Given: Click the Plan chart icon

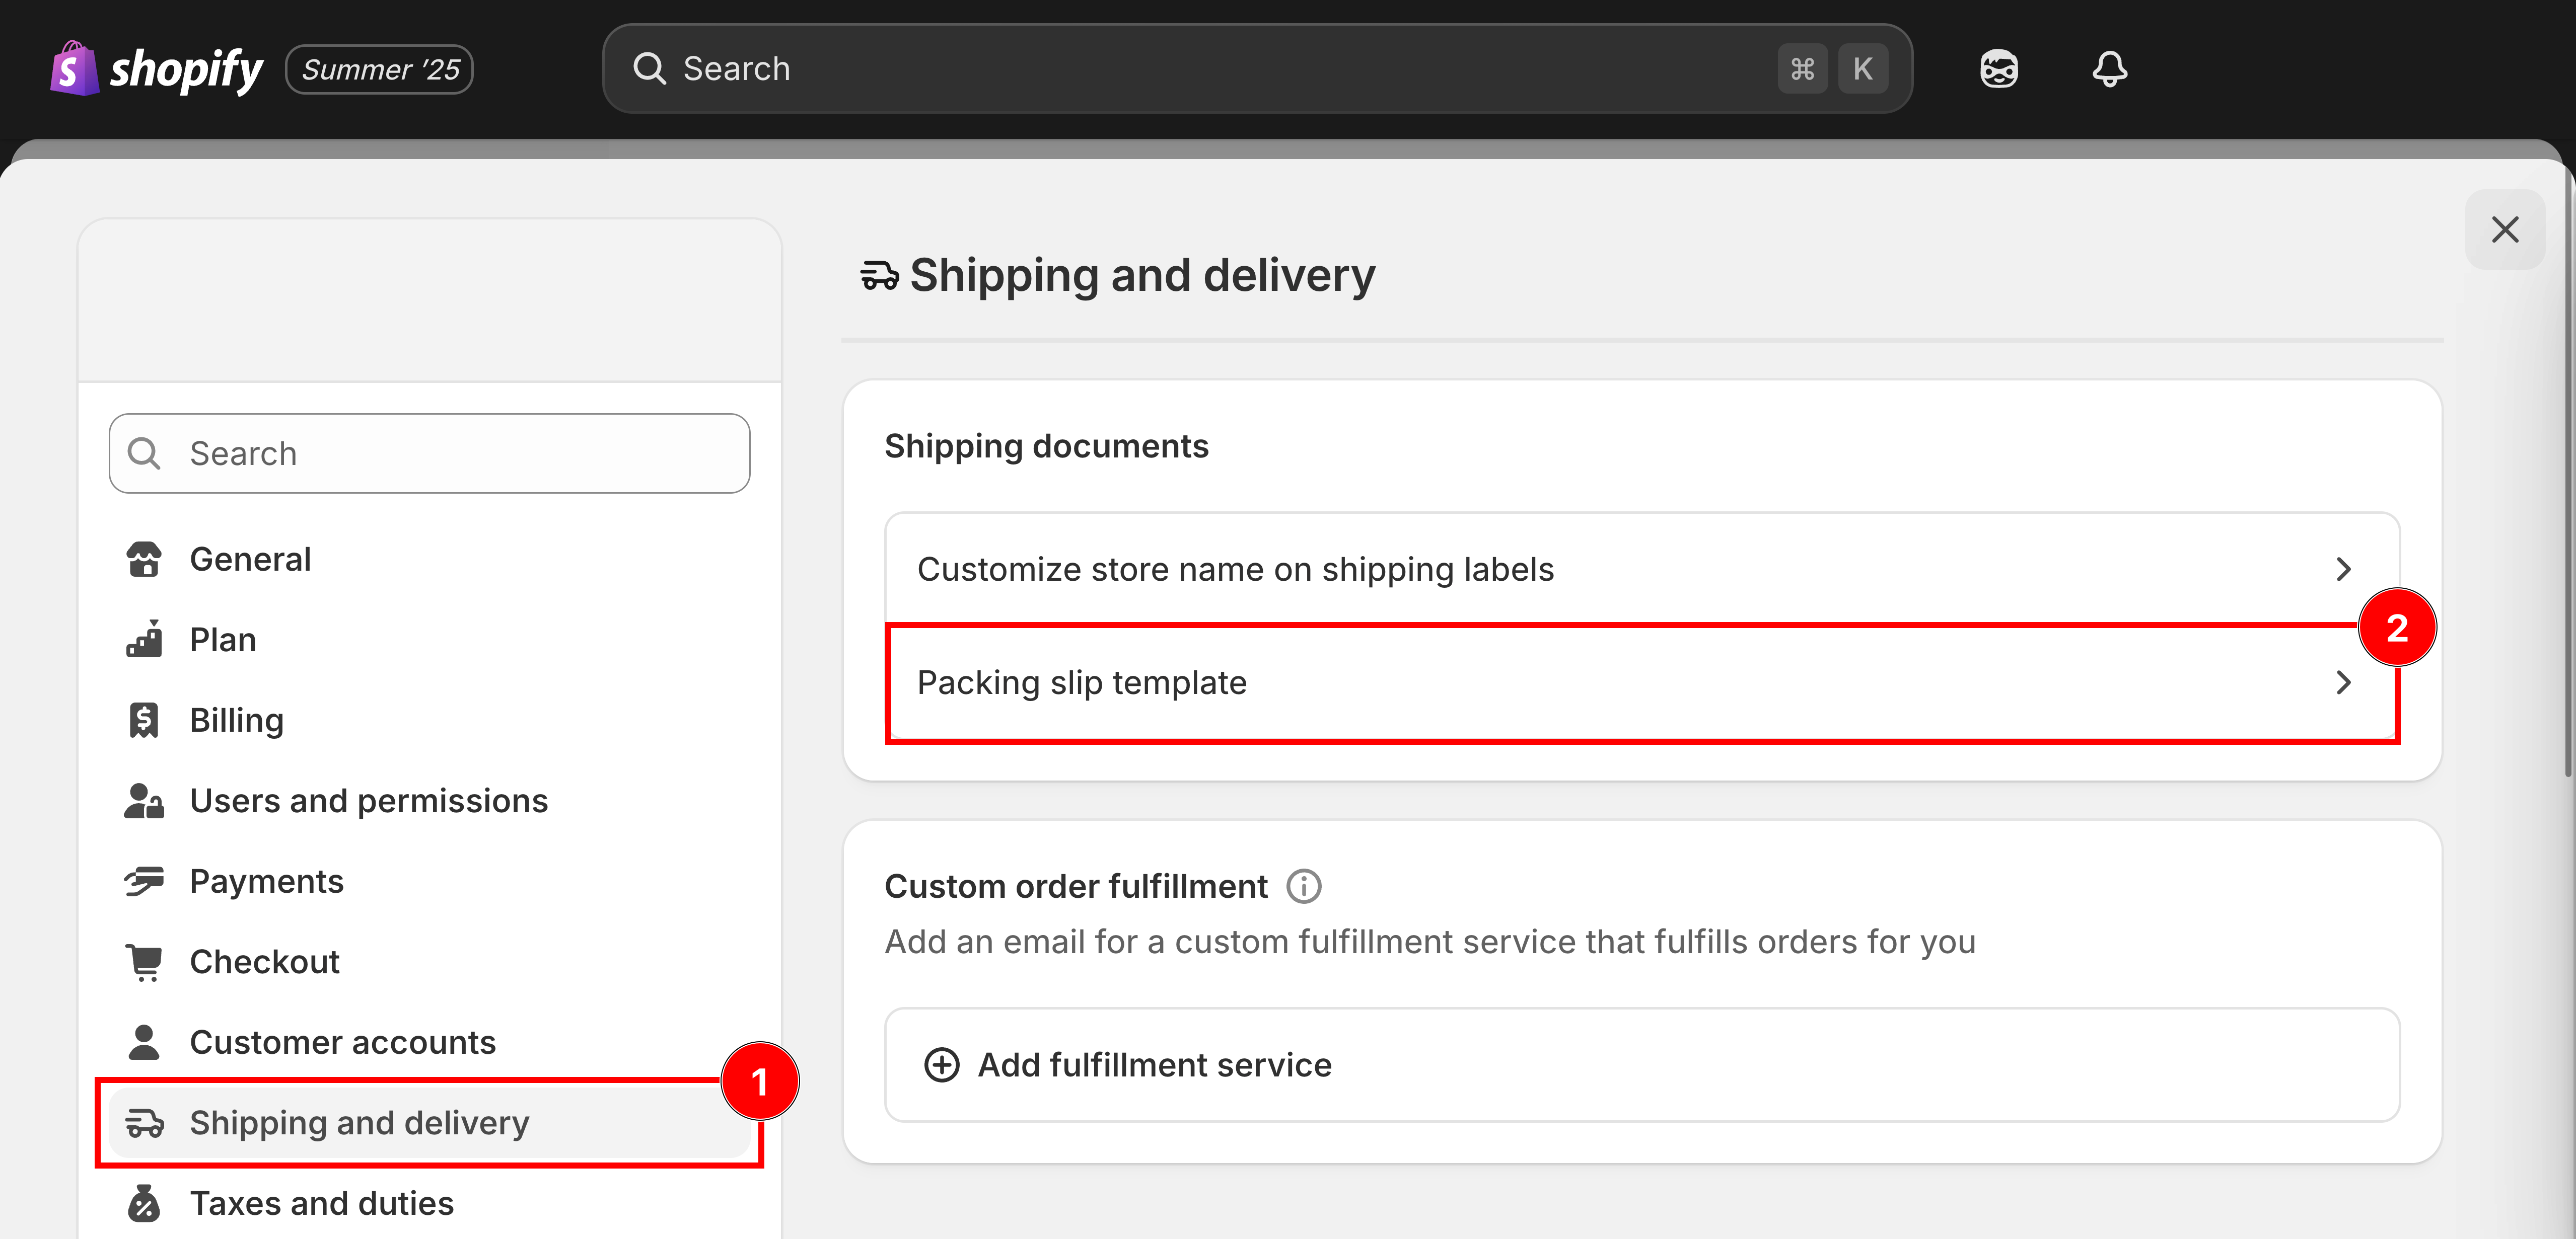Looking at the screenshot, I should point(144,640).
